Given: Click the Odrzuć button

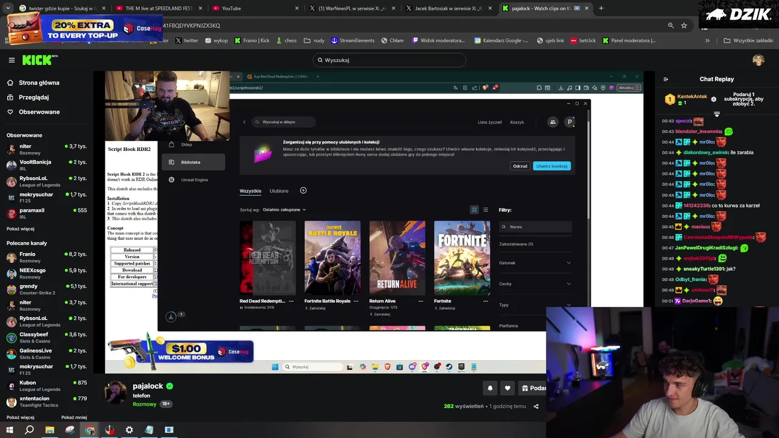Looking at the screenshot, I should coord(520,166).
